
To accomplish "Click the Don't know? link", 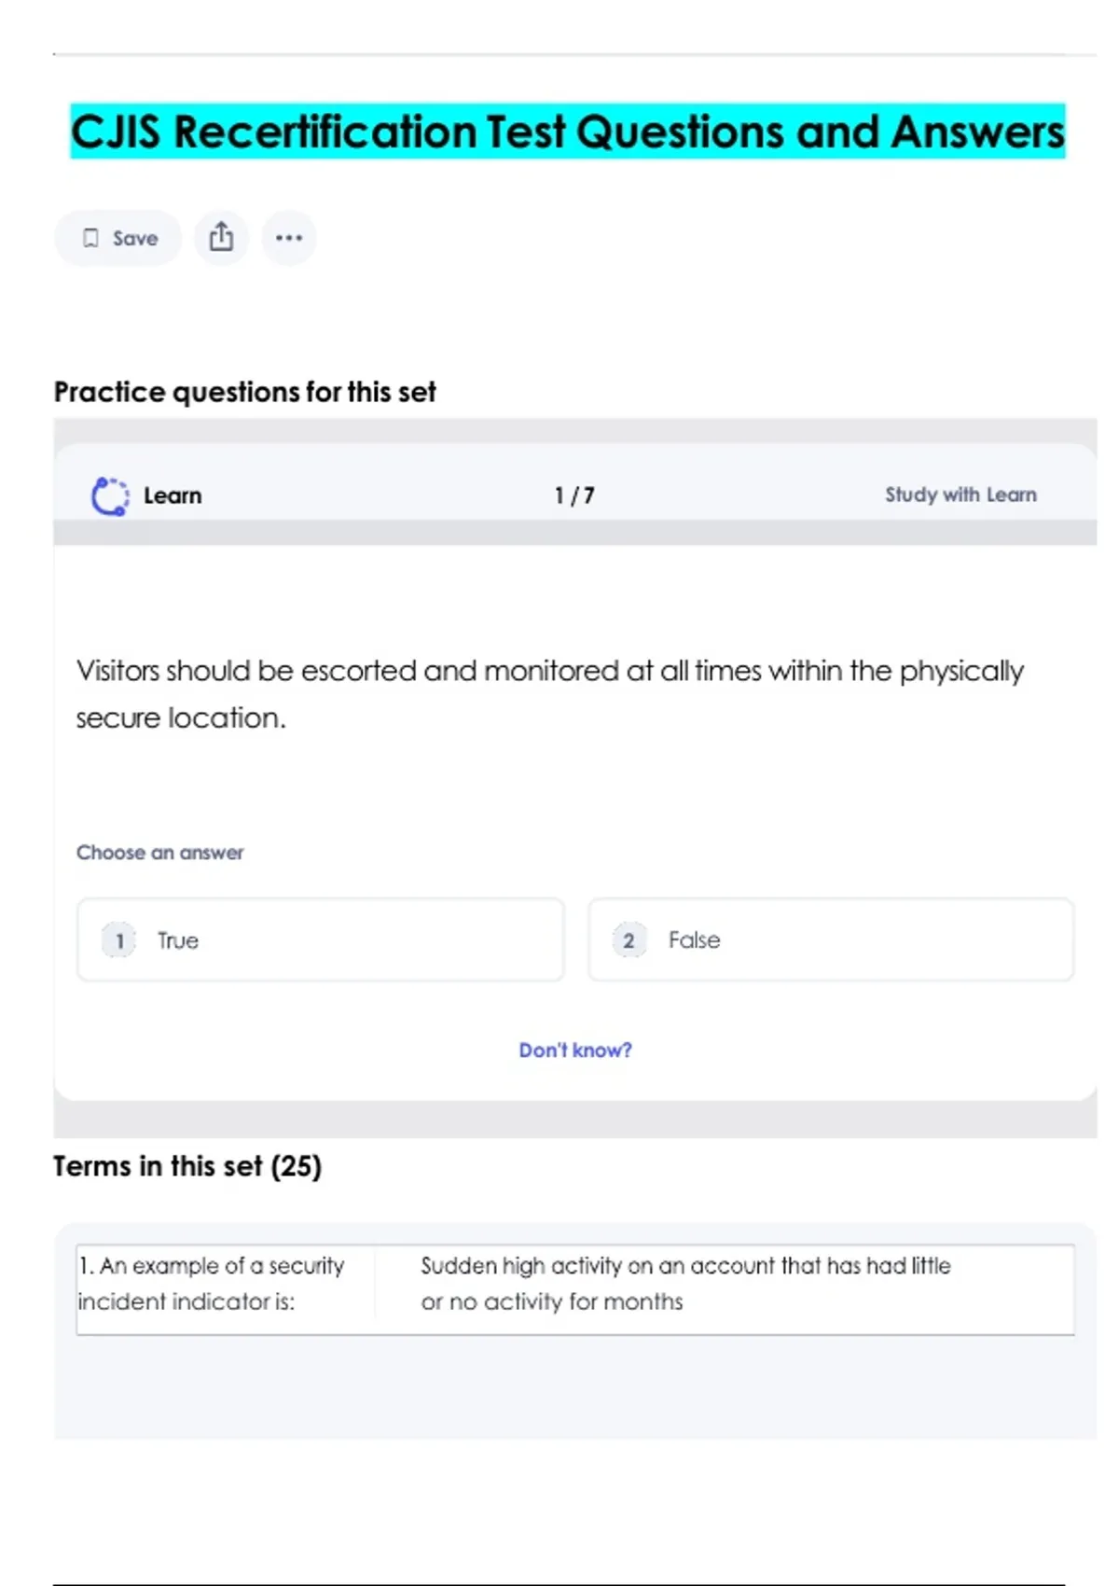I will 575,1050.
